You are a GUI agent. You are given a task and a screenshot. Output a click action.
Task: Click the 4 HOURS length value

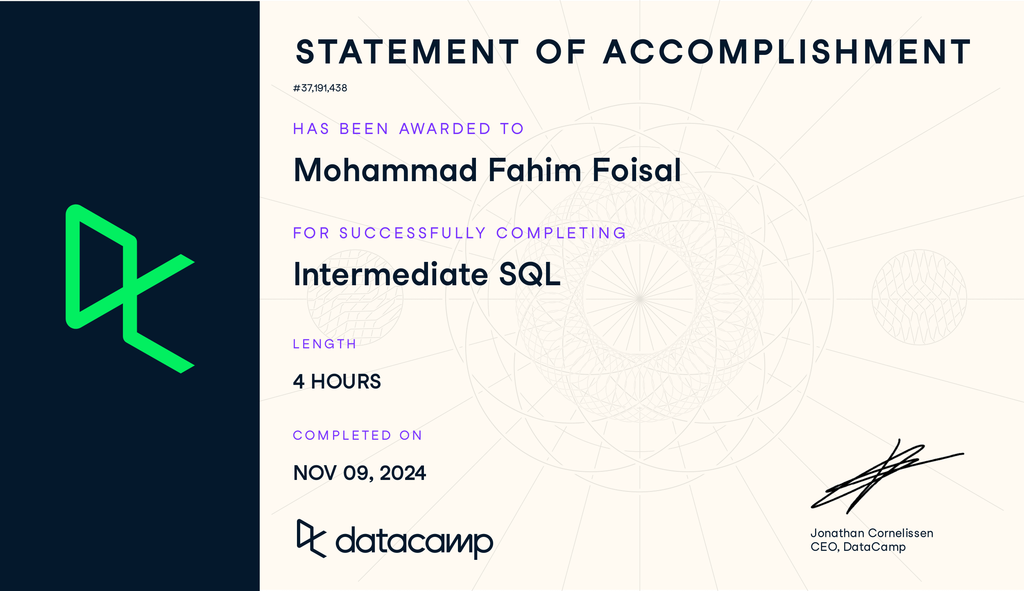pyautogui.click(x=337, y=382)
